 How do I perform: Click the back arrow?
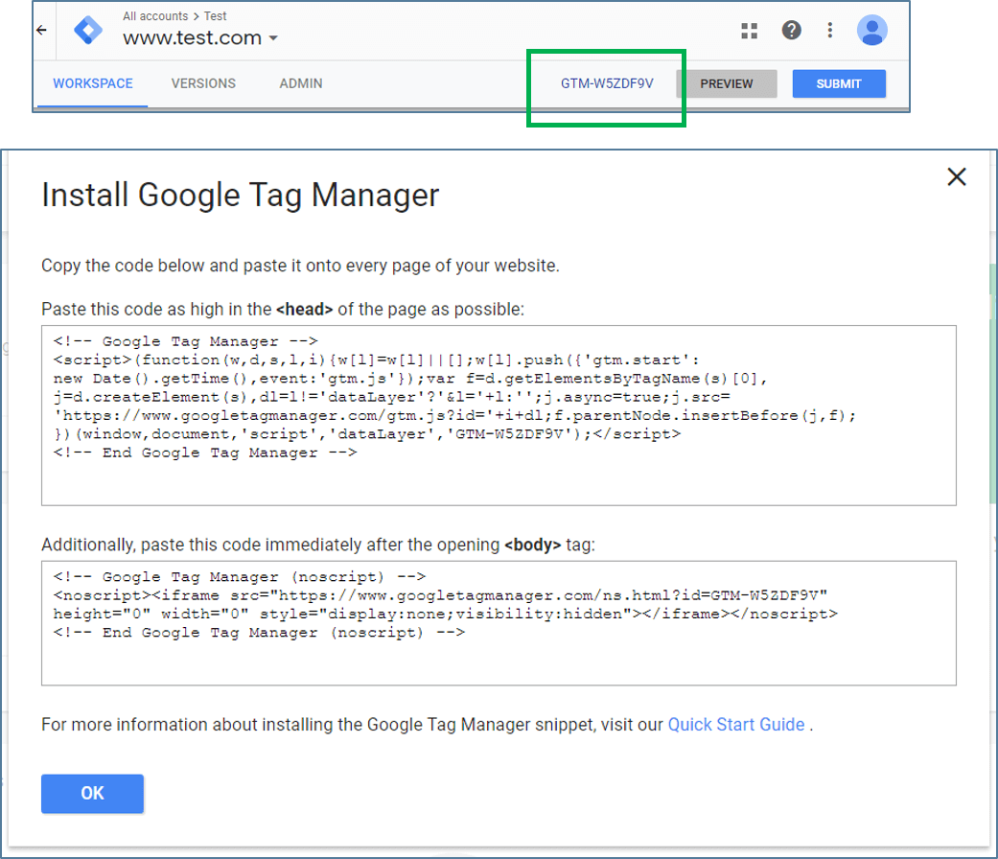point(40,30)
